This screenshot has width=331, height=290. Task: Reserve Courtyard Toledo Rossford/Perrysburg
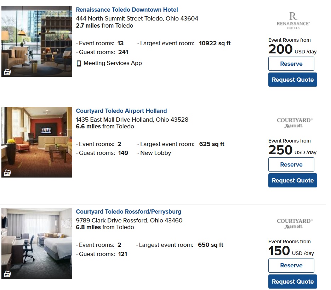291,265
